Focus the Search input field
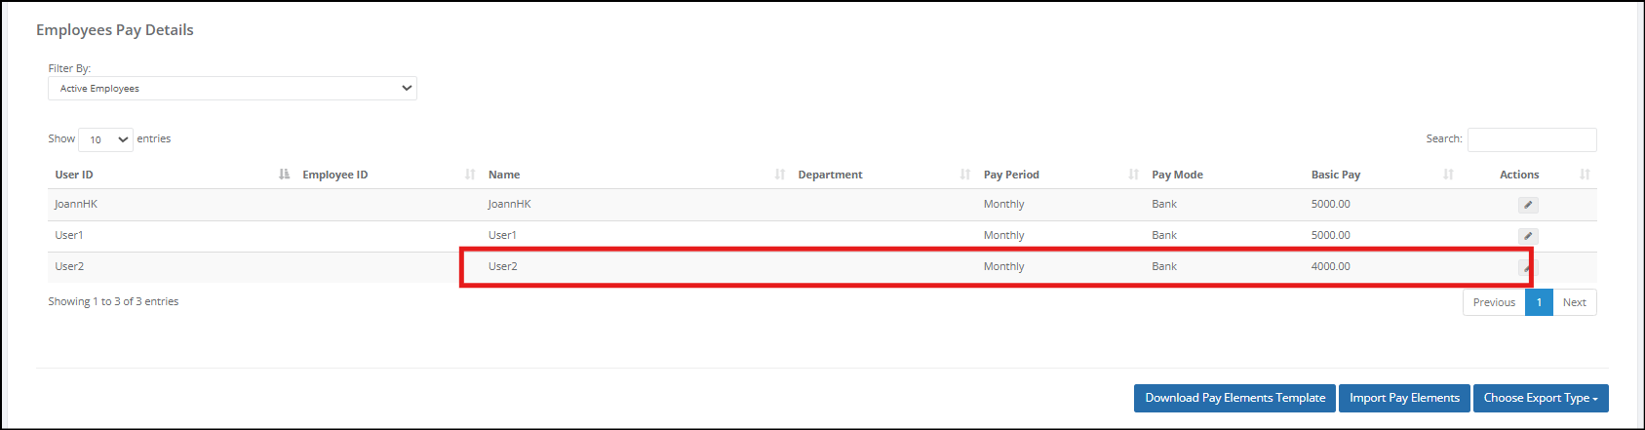 coord(1532,139)
